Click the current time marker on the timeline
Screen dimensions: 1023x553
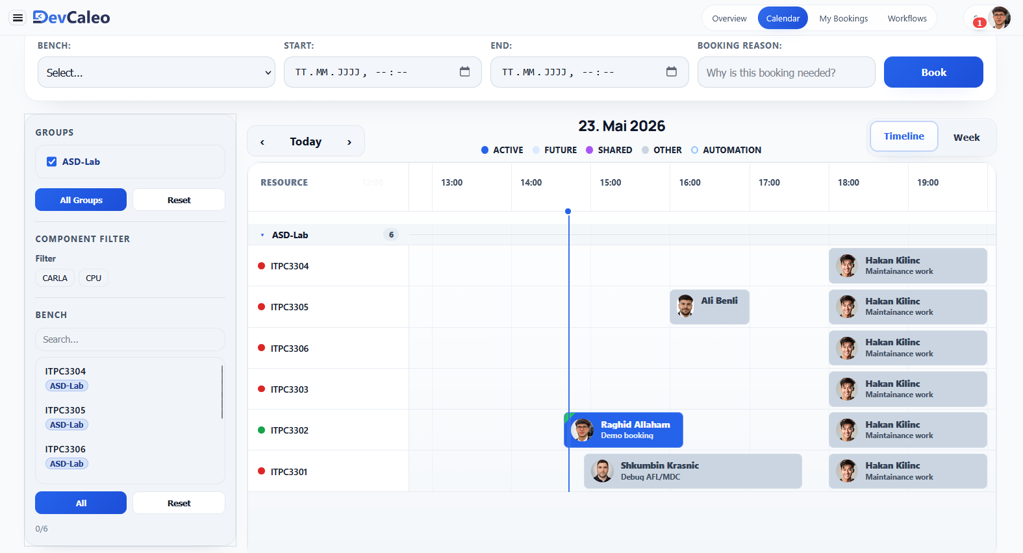coord(568,212)
